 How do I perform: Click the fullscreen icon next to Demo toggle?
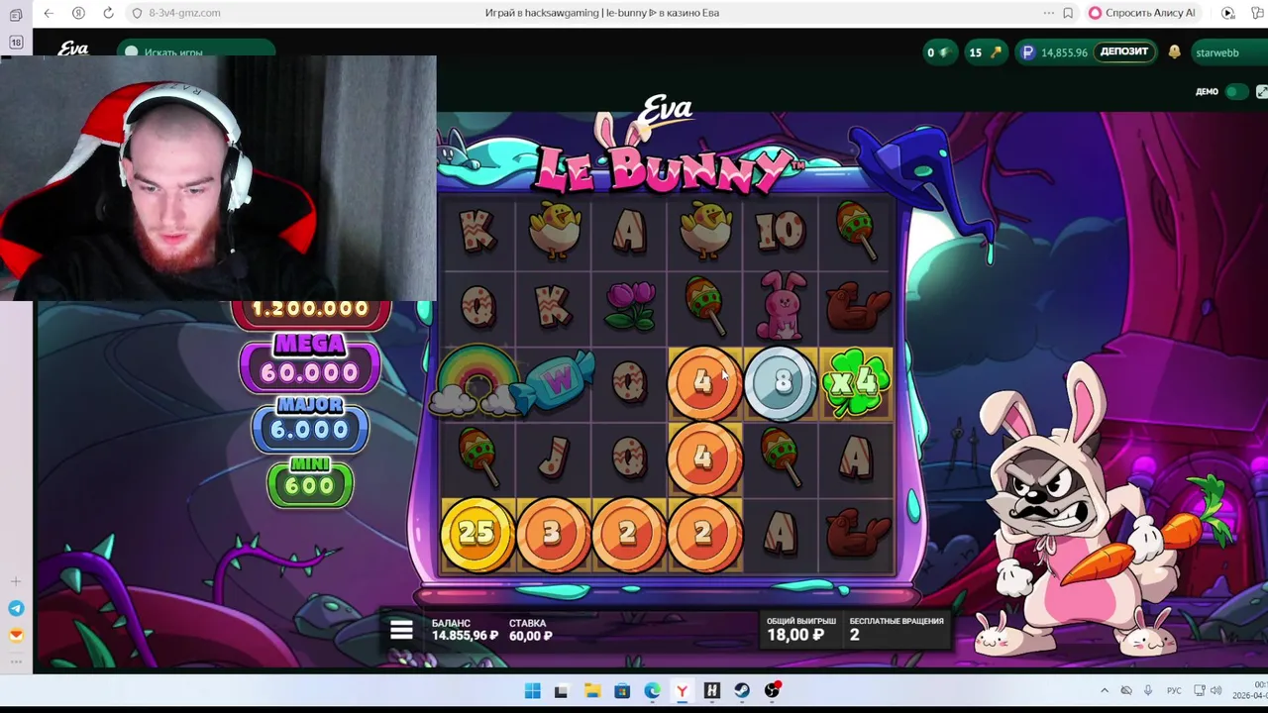tap(1261, 91)
